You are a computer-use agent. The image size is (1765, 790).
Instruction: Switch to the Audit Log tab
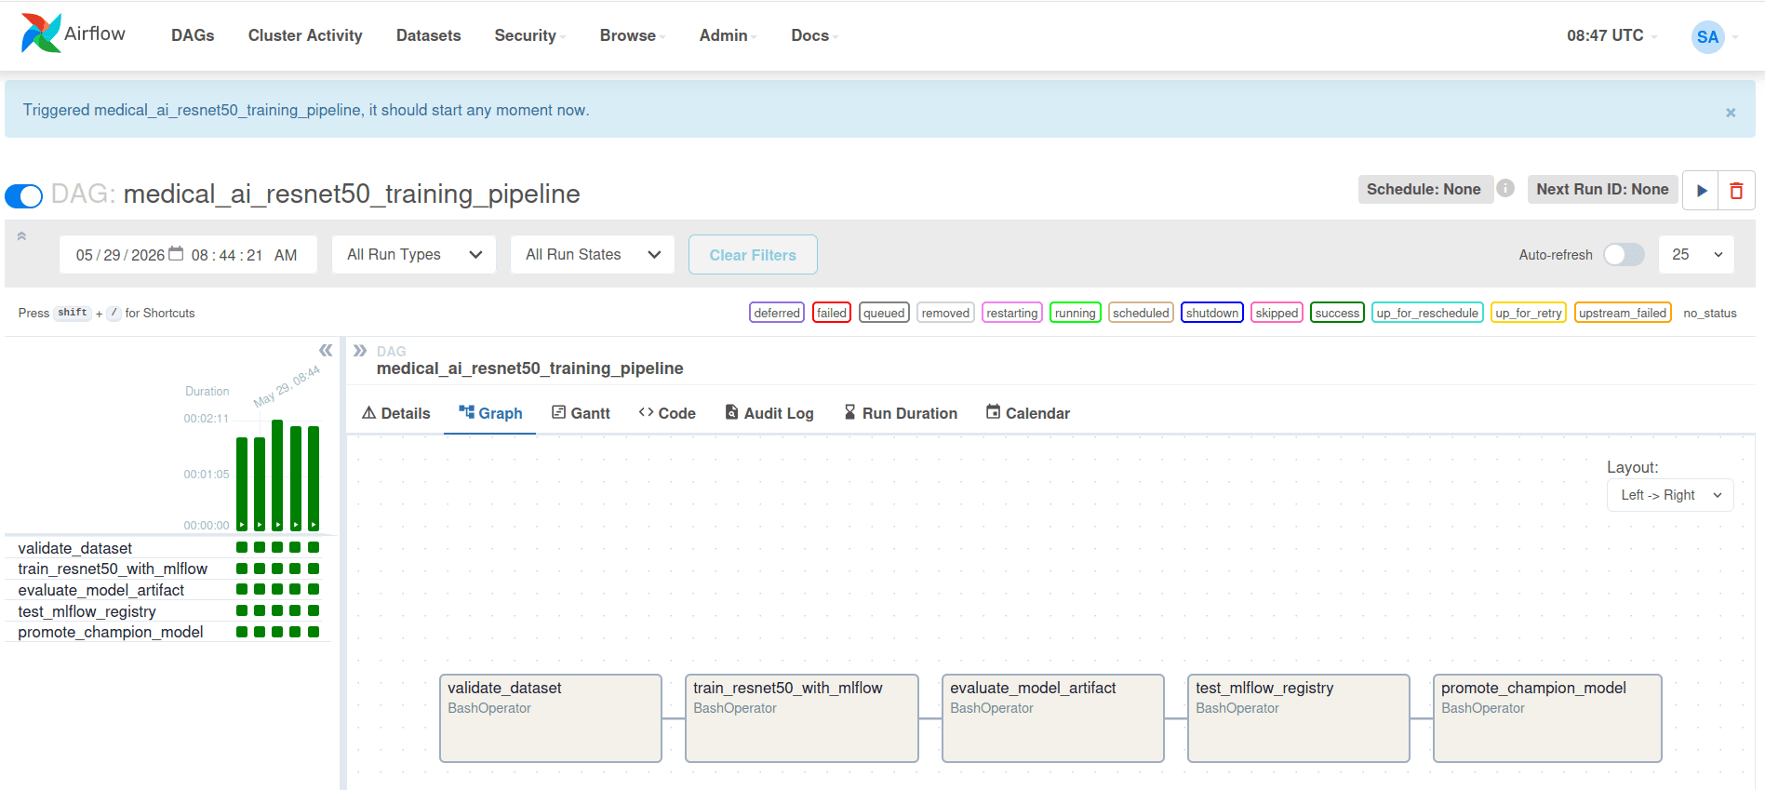coord(769,413)
